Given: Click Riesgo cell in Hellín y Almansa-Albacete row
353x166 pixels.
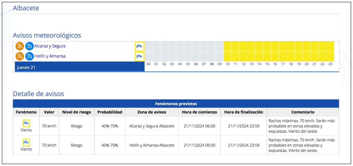Looking at the screenshot, I should pyautogui.click(x=76, y=145).
